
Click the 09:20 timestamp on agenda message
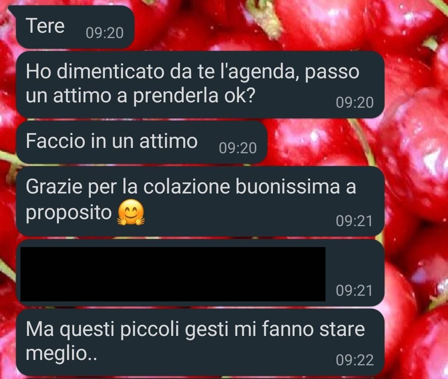coord(355,103)
